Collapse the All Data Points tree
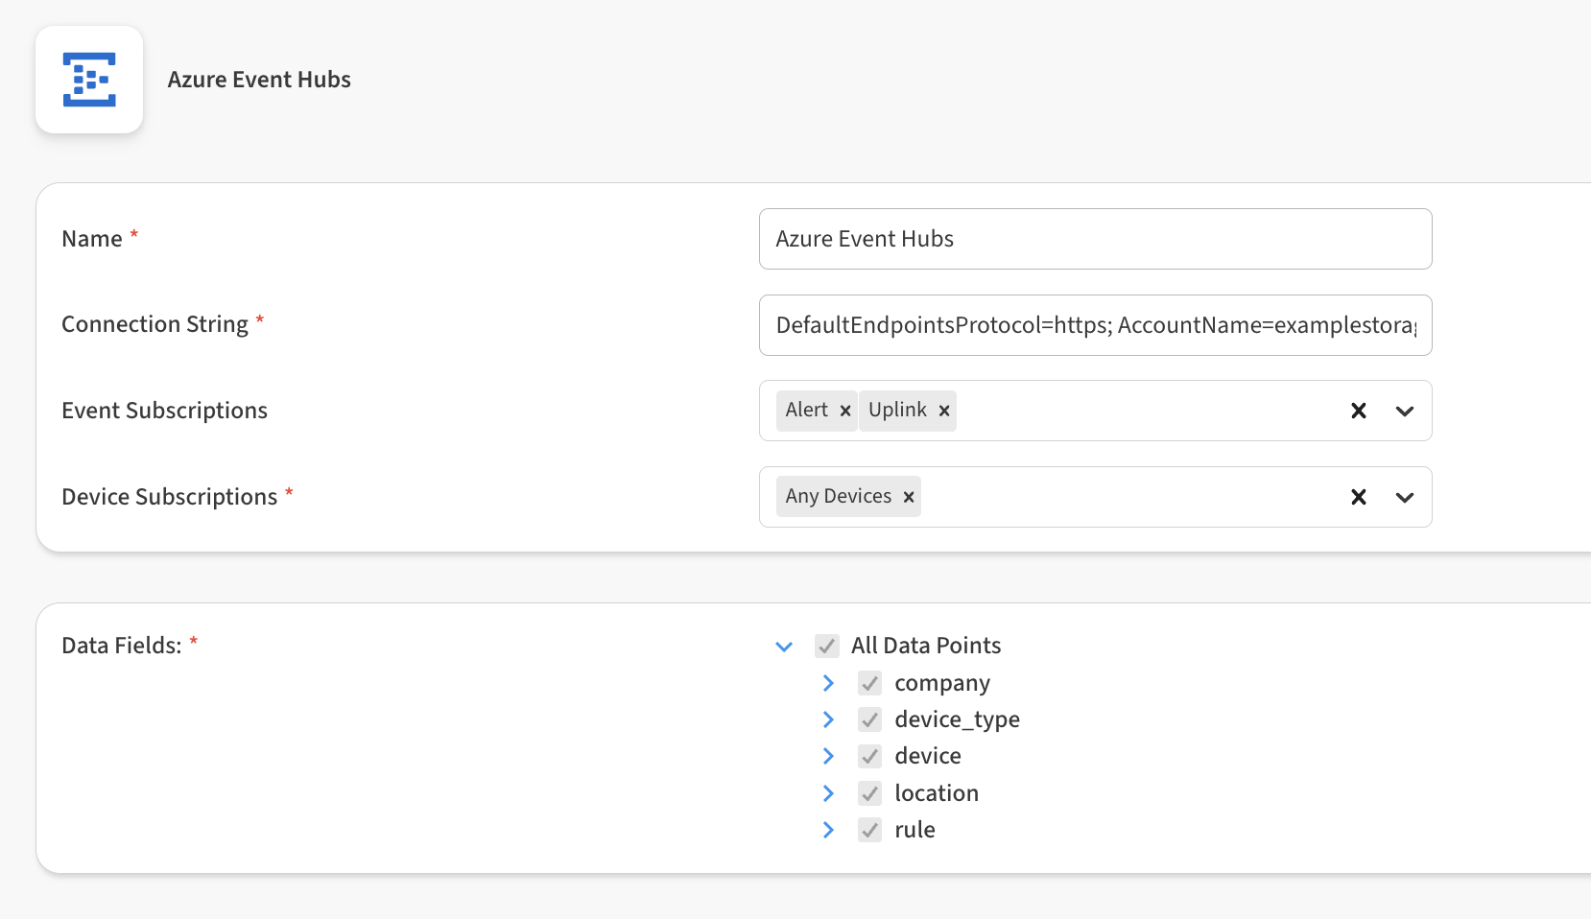The height and width of the screenshot is (919, 1591). click(x=784, y=647)
